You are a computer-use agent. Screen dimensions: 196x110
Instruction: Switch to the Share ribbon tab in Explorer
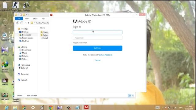[36, 19]
